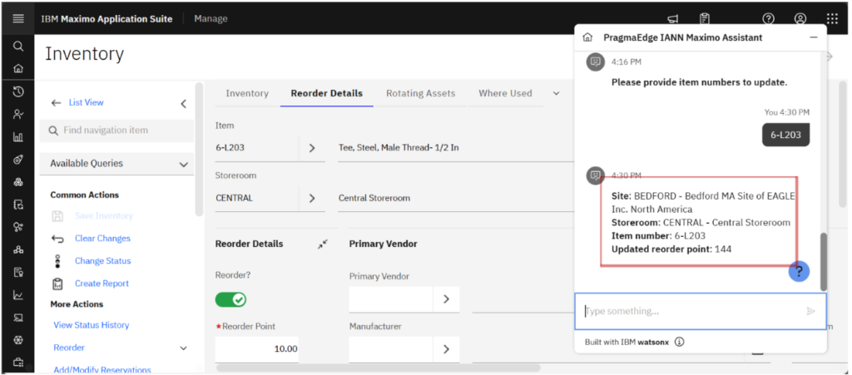Open the hamburger navigation menu
This screenshot has height=375, width=852.
click(18, 18)
